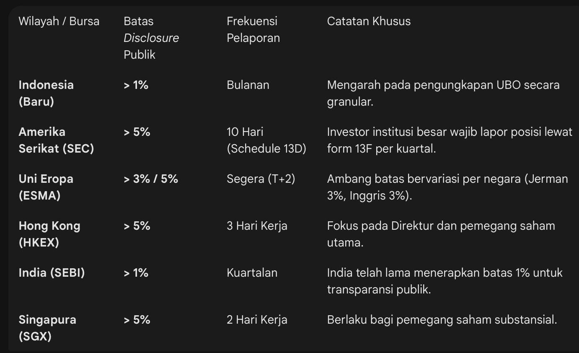Select the "Frekuensi Pelaporan" column header
Image resolution: width=579 pixels, height=353 pixels.
coord(253,29)
